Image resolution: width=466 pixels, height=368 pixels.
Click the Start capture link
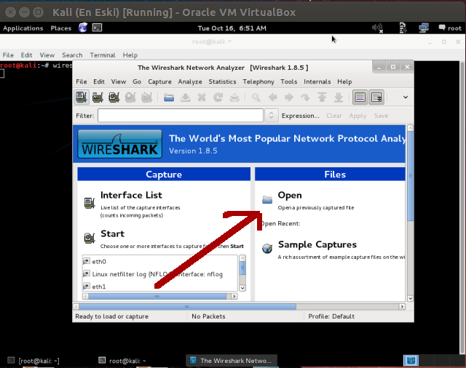[x=112, y=233]
